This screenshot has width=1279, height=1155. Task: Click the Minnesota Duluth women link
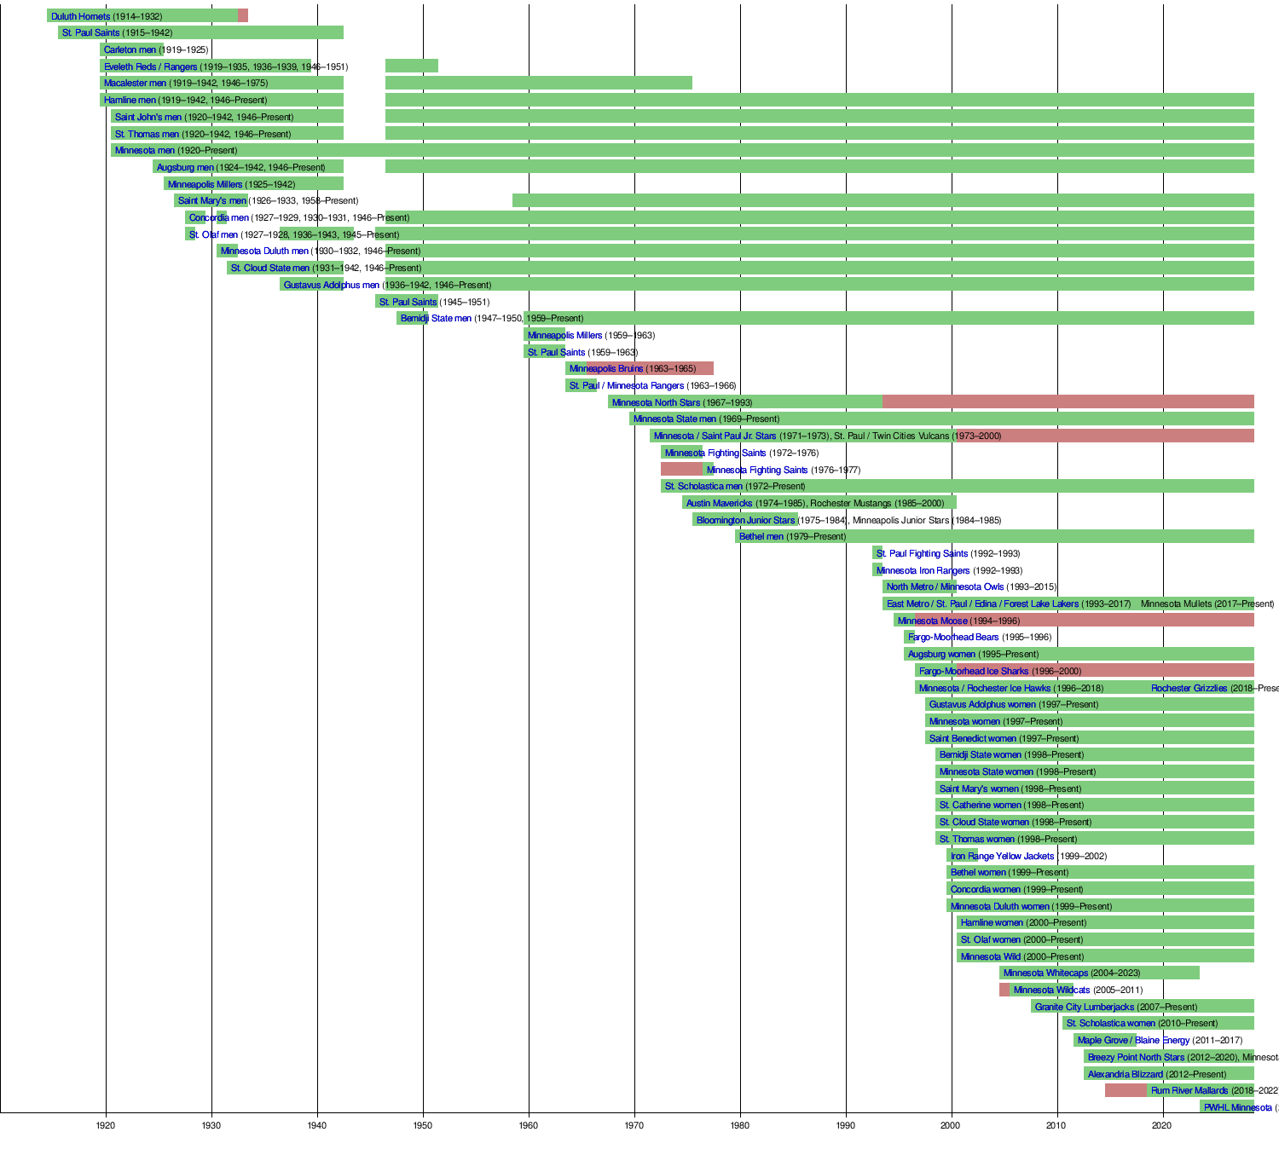pyautogui.click(x=999, y=906)
